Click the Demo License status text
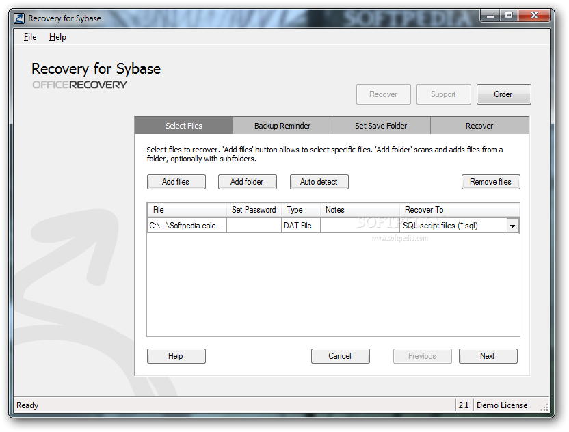The image size is (569, 432). 502,405
